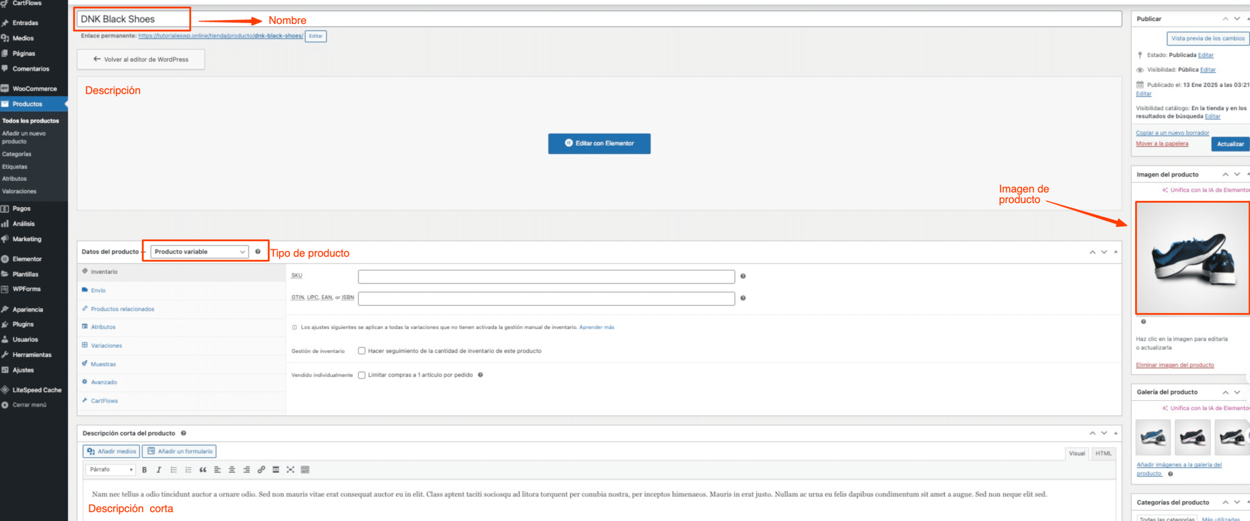The height and width of the screenshot is (521, 1250).
Task: Switch to the HTML editor tab
Action: [x=1103, y=453]
